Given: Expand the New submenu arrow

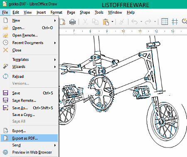Looking at the screenshot, I should pos(55,21).
